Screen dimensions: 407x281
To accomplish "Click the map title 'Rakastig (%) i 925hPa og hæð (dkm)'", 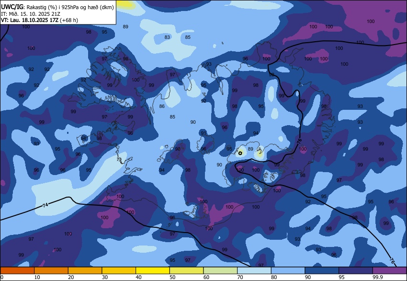I will point(70,7).
